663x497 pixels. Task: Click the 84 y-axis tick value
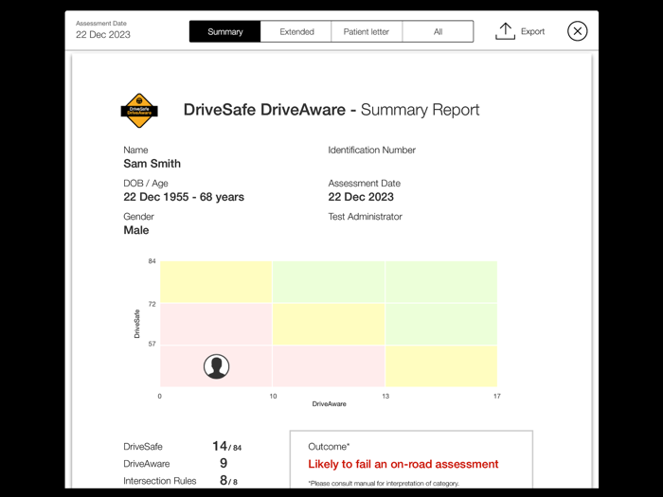pos(152,261)
